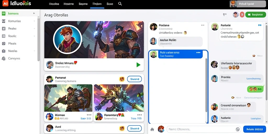Select the Aoclan Relikt chat bubble
Screen dimensions: 268x134
[x=180, y=42]
